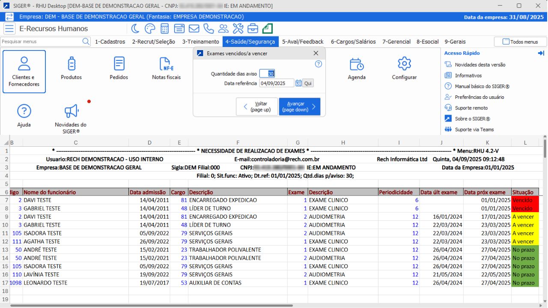This screenshot has height=308, width=548.
Task: Open the 7-Gerencial menu
Action: [396, 41]
